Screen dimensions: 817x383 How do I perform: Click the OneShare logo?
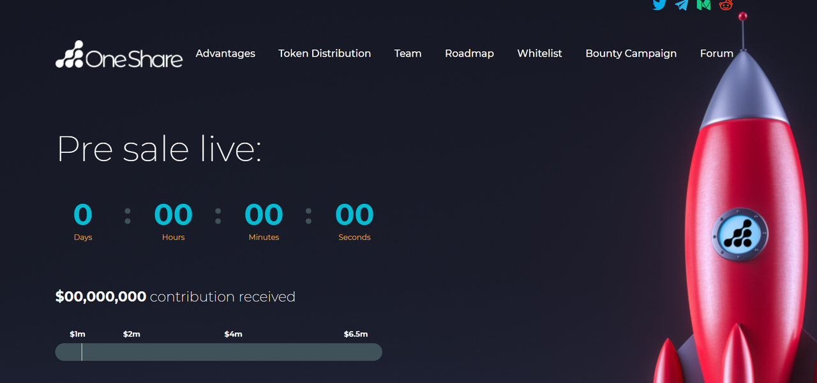click(x=119, y=55)
